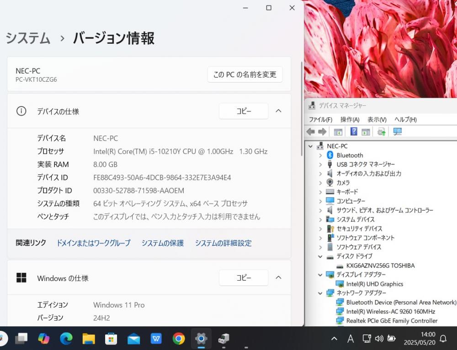The width and height of the screenshot is (457, 350).
Task: Launch Google Chrome from the taskbar
Action: pyautogui.click(x=179, y=338)
